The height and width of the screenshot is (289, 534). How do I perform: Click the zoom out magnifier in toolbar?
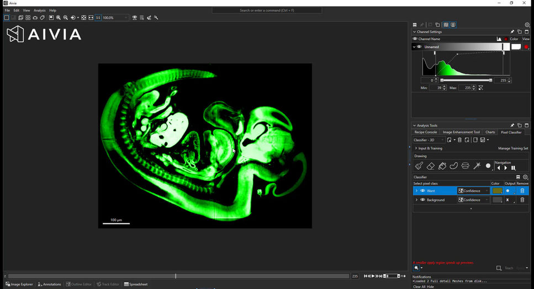(65, 18)
